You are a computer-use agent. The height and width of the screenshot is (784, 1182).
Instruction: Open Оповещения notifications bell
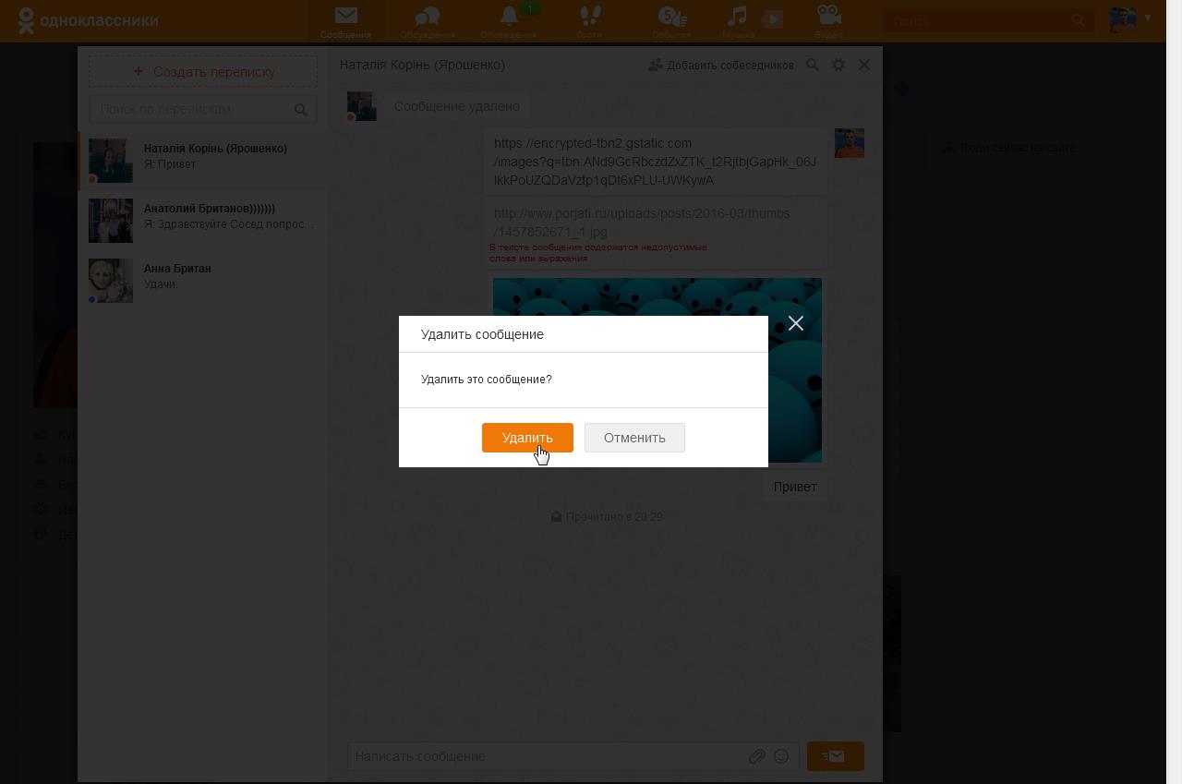(x=509, y=21)
